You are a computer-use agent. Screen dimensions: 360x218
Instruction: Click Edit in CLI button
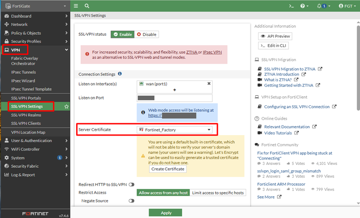pos(273,46)
